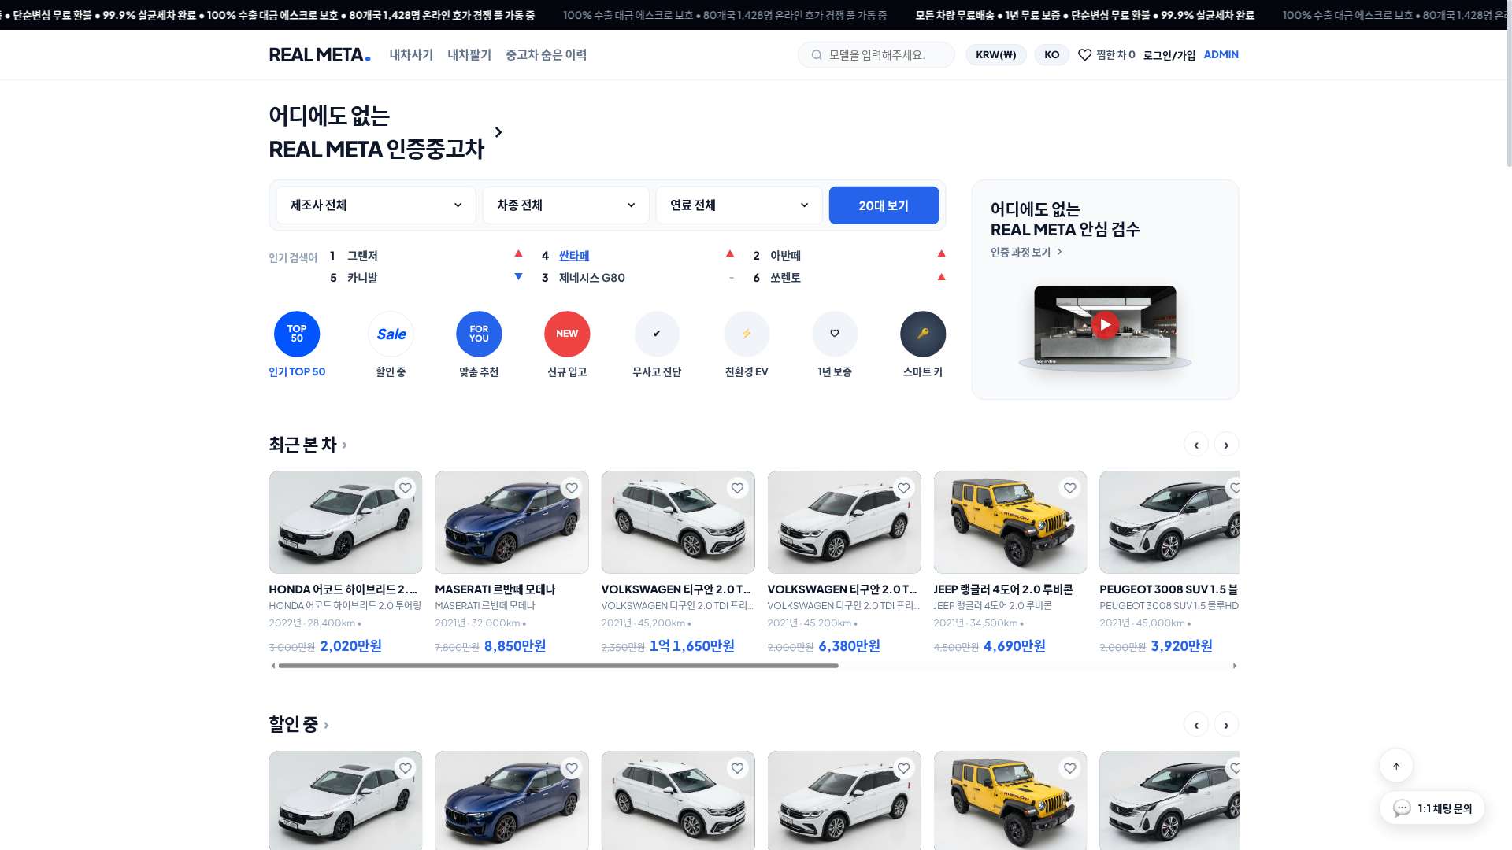Play the REAL META 안심 검수 video
The height and width of the screenshot is (850, 1512).
(x=1105, y=324)
